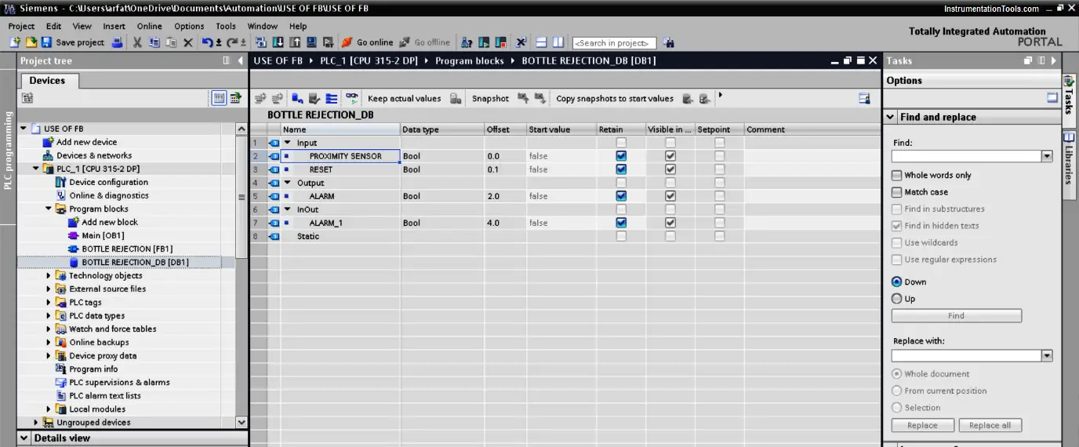The width and height of the screenshot is (1079, 447).
Task: Click the Keep actual values database icon
Action: coord(456,98)
